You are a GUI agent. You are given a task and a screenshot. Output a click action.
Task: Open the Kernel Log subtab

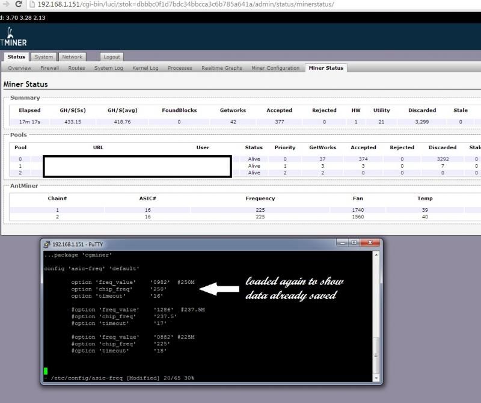coord(146,68)
